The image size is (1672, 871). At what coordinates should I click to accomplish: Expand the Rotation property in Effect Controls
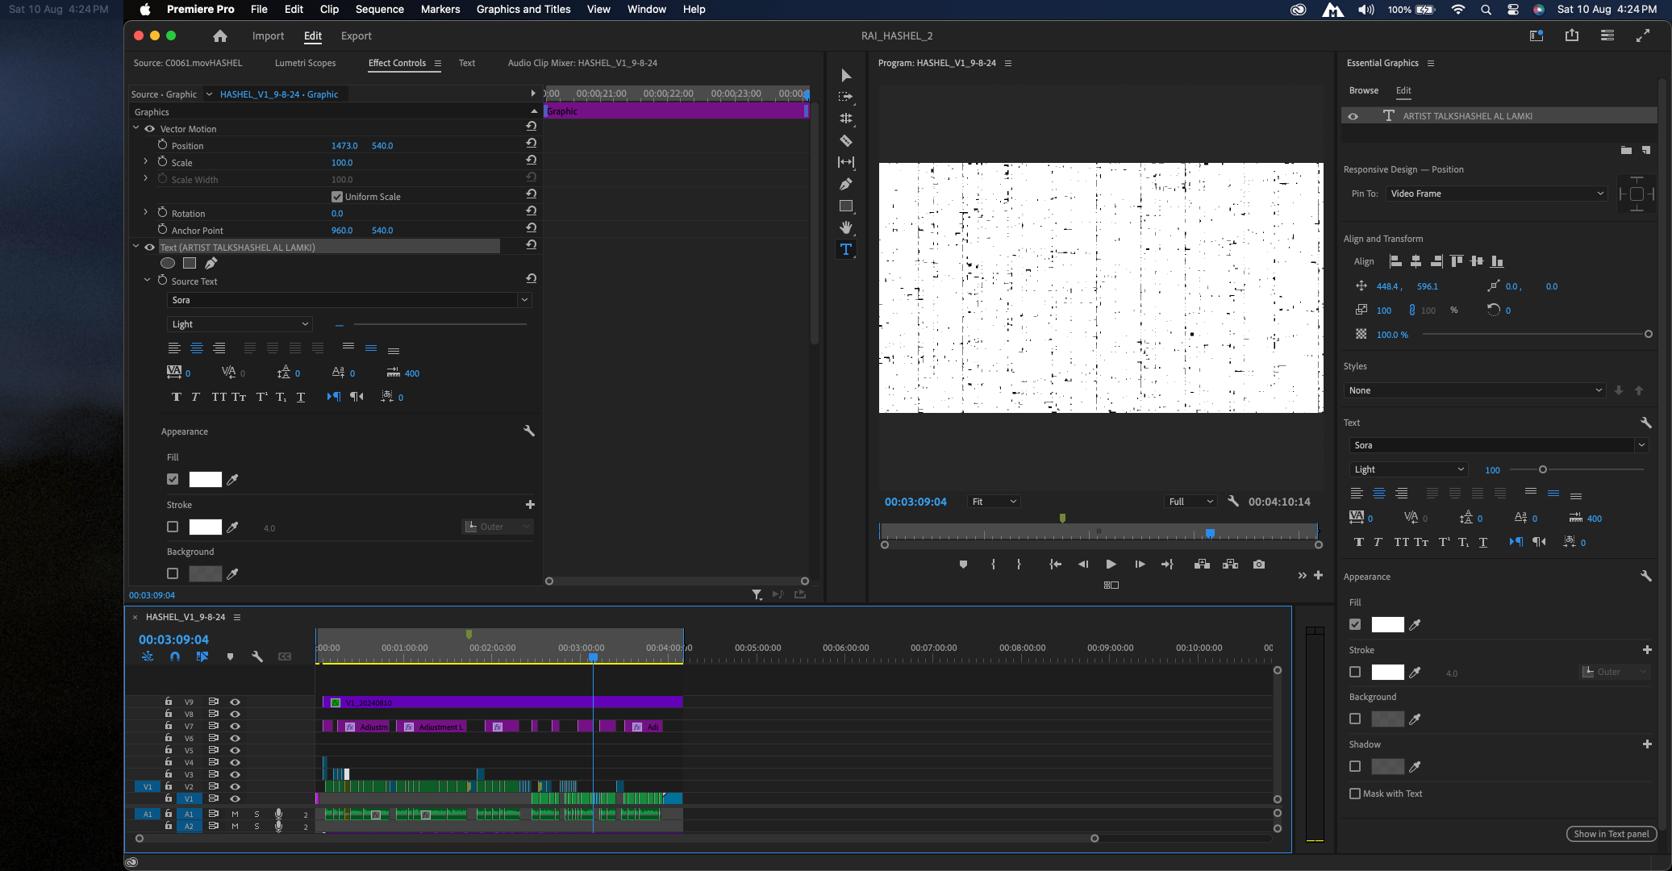(x=145, y=212)
